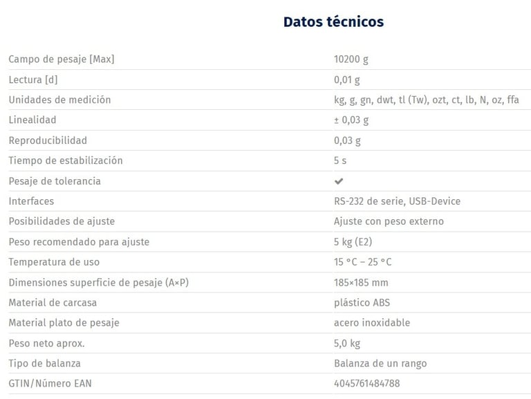Select the Reproducibilidad row label

pyautogui.click(x=48, y=140)
